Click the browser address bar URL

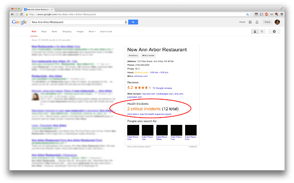[62, 14]
